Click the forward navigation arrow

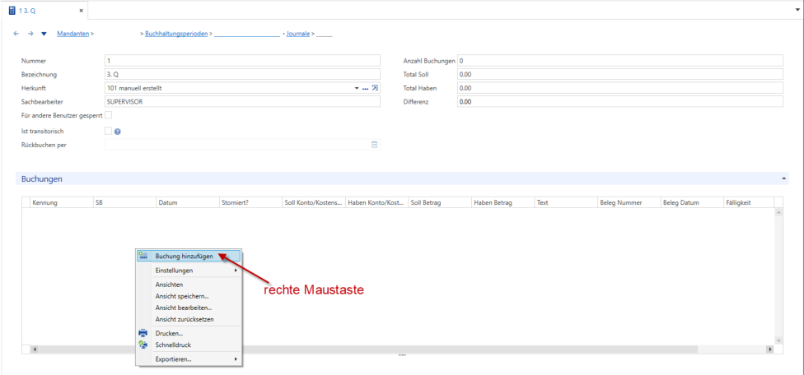30,34
